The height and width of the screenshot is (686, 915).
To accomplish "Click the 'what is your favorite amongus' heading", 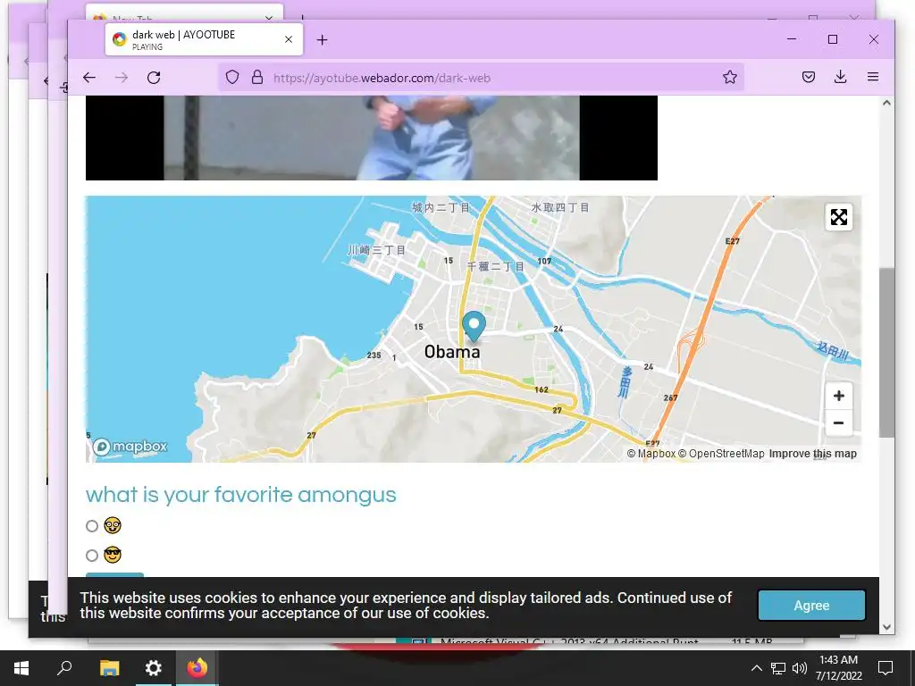I will click(x=241, y=495).
